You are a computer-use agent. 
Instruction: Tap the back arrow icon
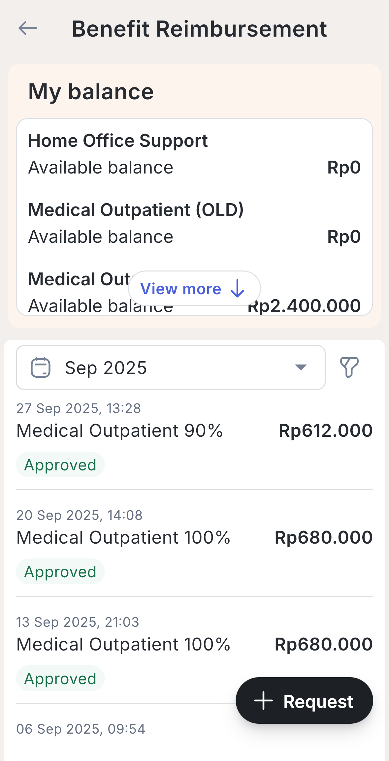tap(28, 28)
